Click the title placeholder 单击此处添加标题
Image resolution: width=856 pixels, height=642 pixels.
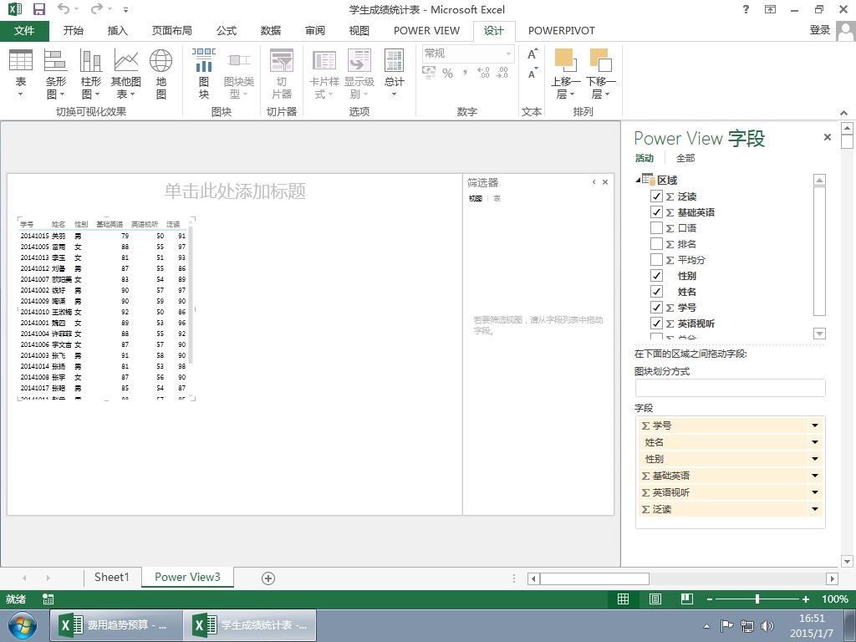coord(235,191)
